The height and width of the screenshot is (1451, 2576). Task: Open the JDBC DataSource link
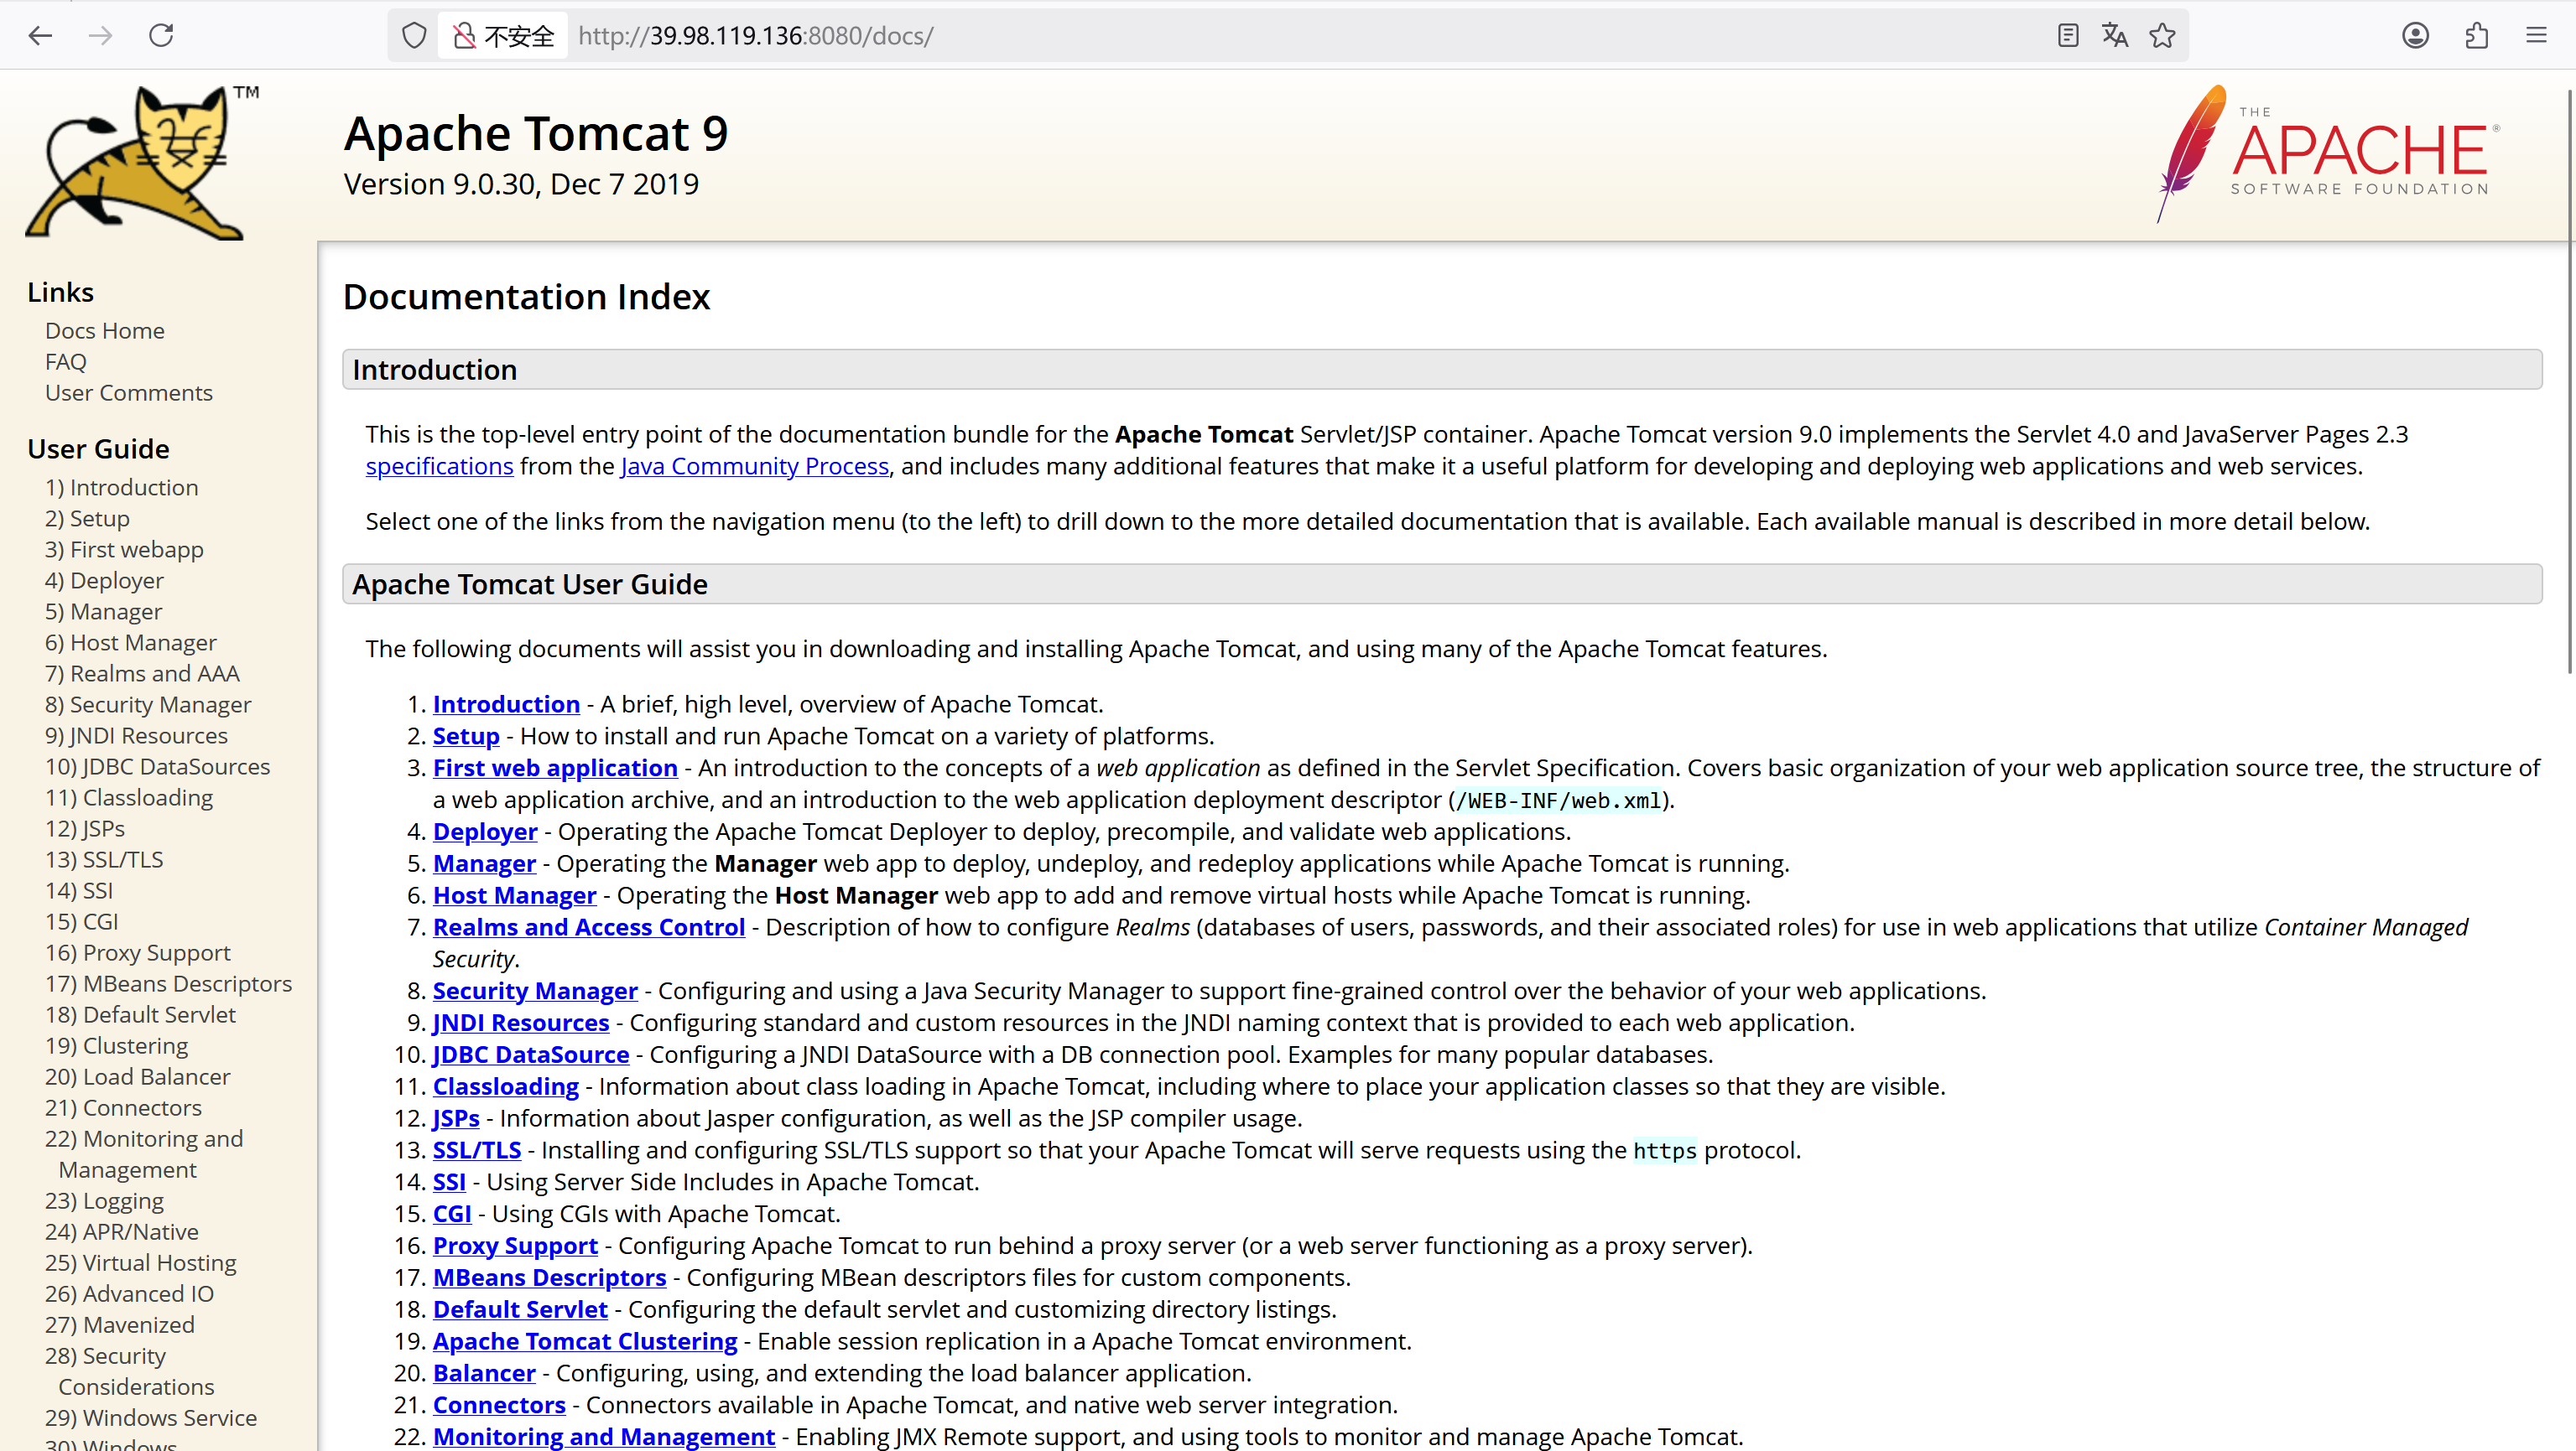531,1055
